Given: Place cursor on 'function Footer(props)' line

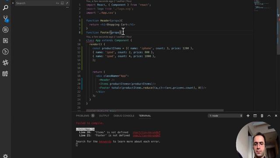Looking at the screenshot, I should (x=104, y=32).
